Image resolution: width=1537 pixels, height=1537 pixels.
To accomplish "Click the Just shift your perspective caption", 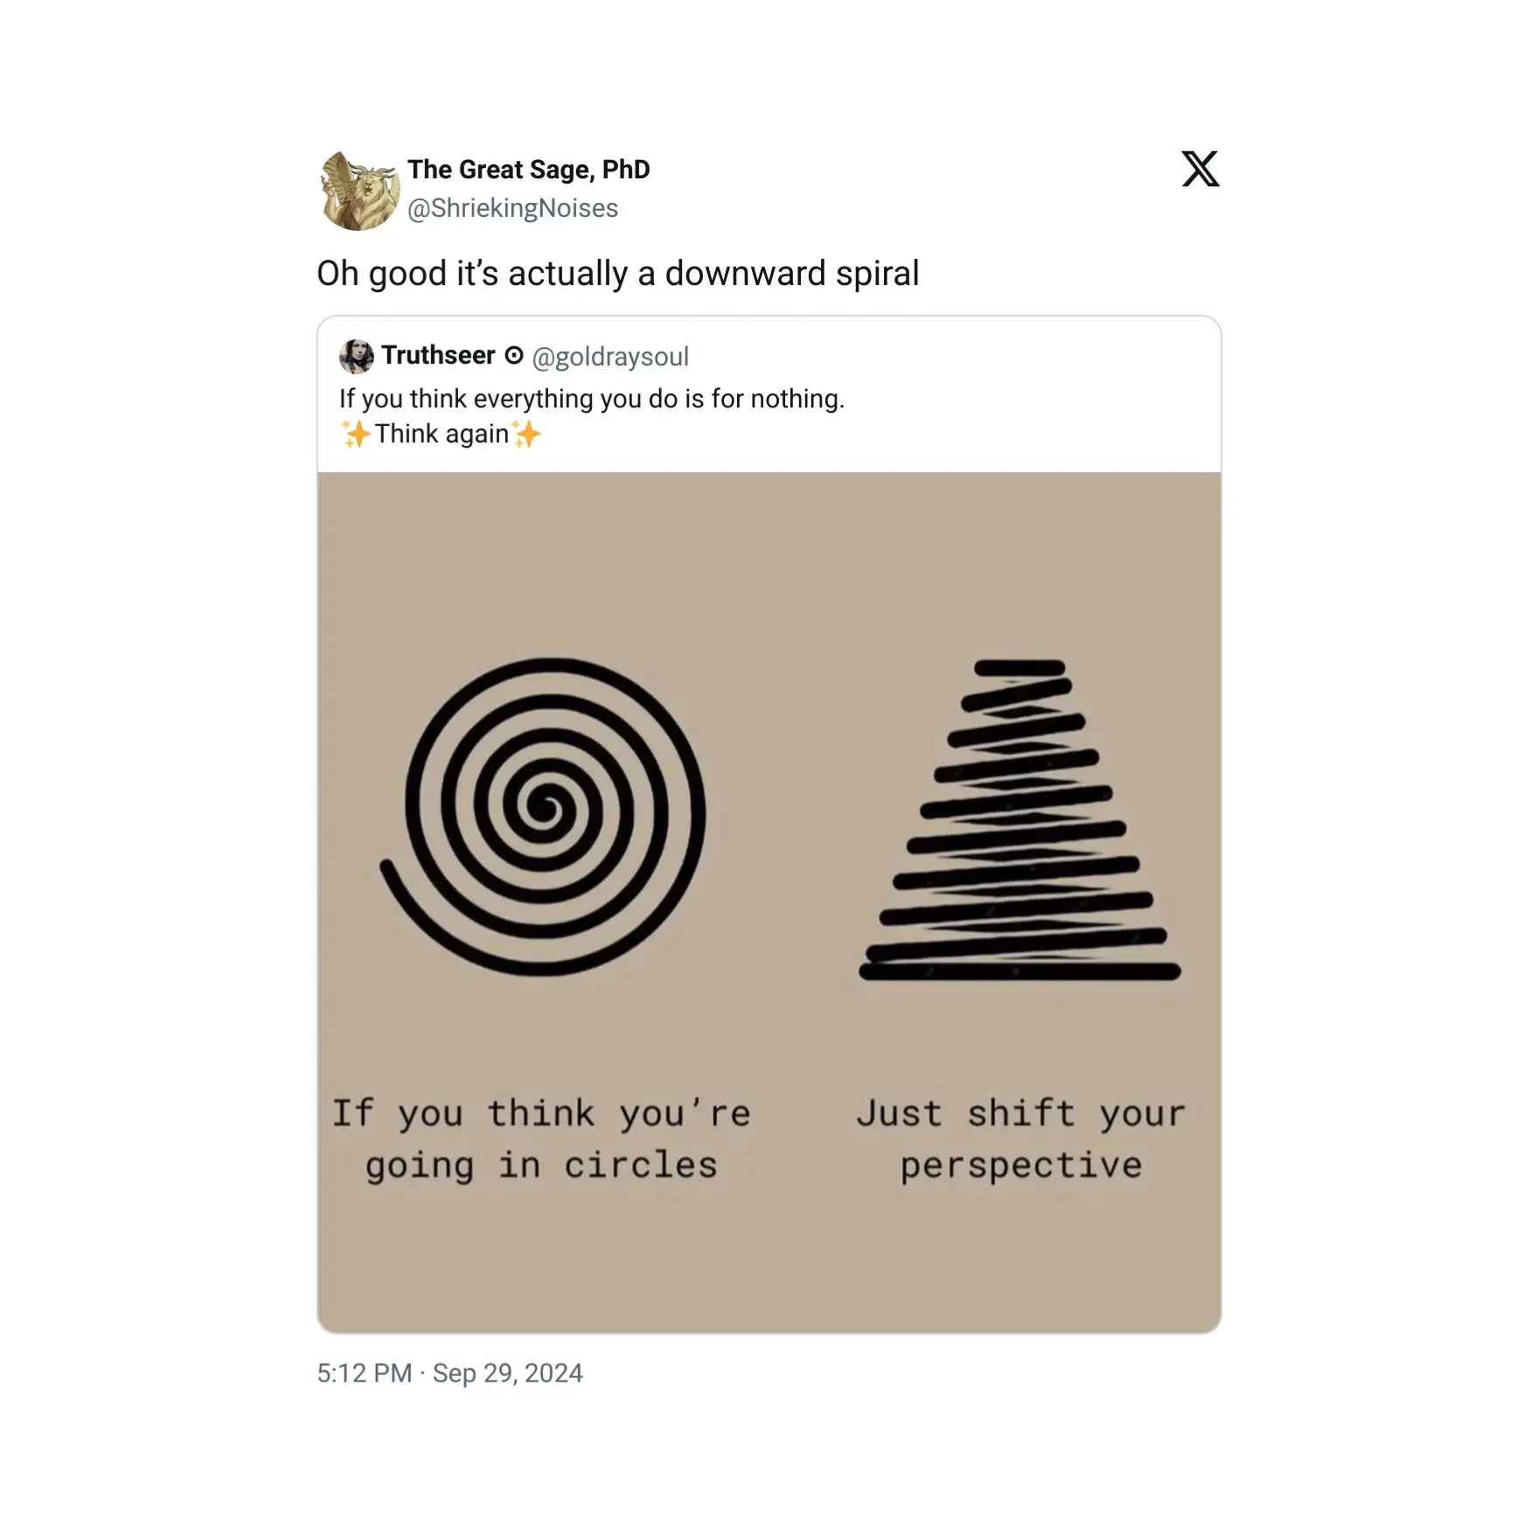I will pos(1021,1139).
